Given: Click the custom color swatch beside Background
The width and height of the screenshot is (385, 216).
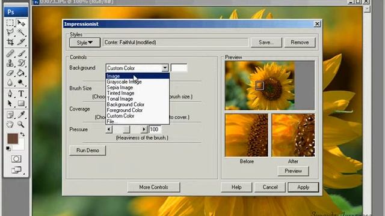Looking at the screenshot, I should [179, 68].
